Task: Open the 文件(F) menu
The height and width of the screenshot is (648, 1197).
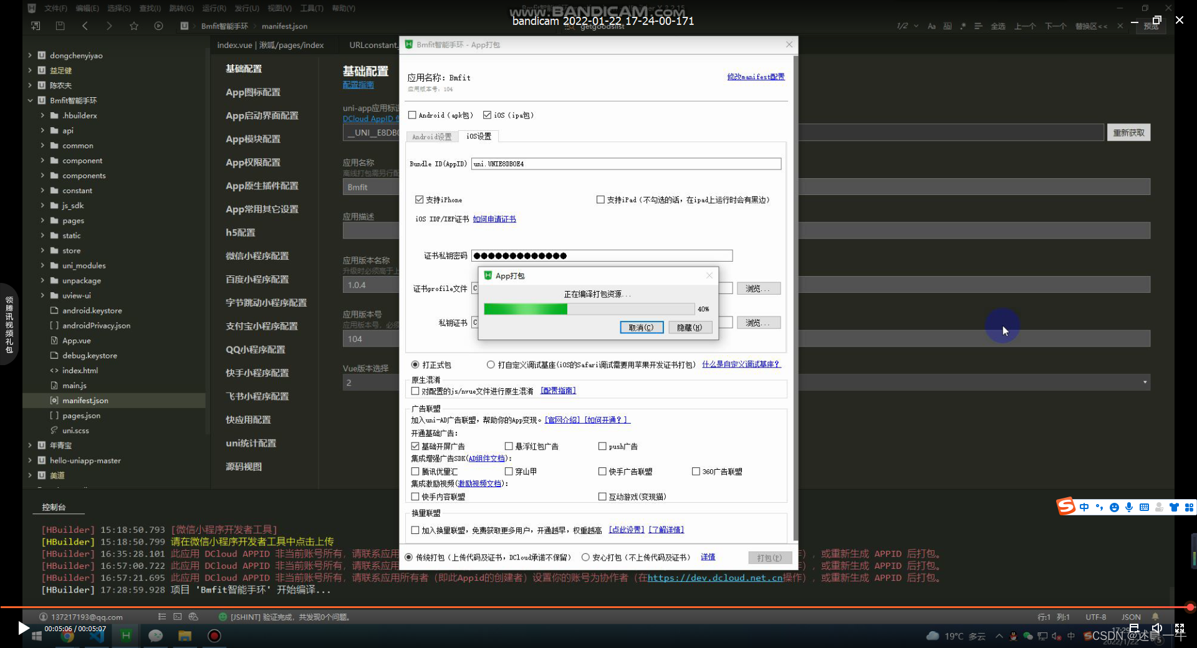Action: (x=55, y=8)
